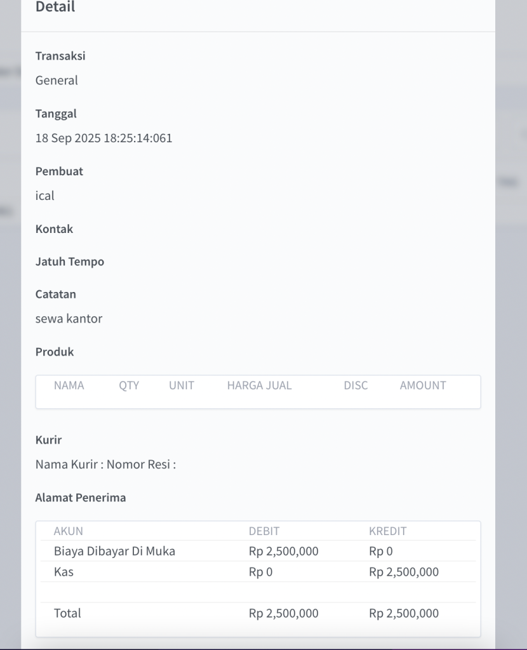Screen dimensions: 527x650
Task: Select the note text sewa kantor
Action: (x=69, y=319)
